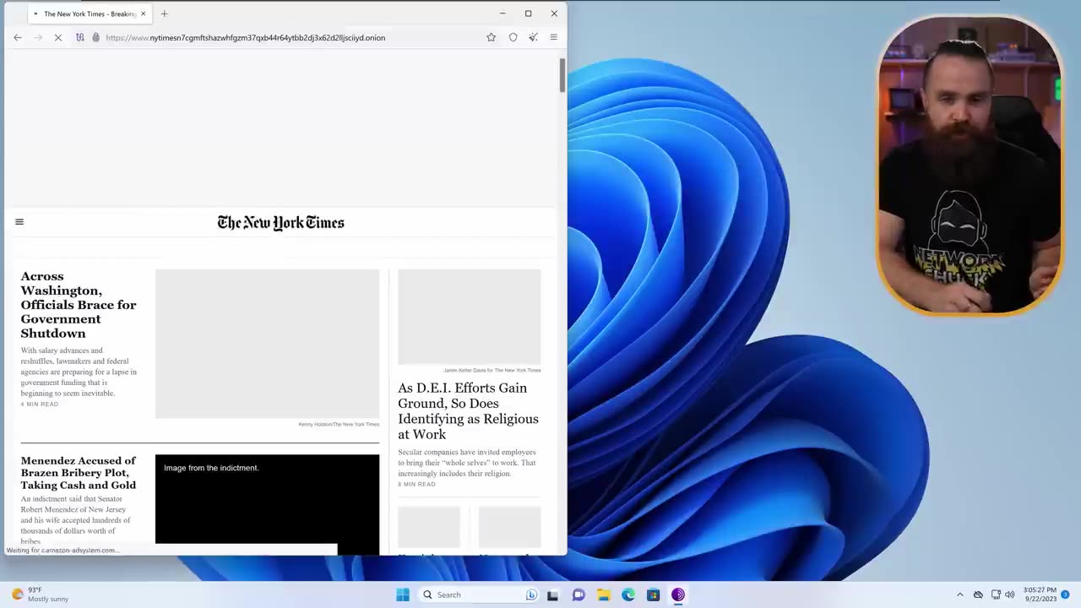The image size is (1081, 608).
Task: Open the Government Shutdown headline
Action: tap(79, 304)
